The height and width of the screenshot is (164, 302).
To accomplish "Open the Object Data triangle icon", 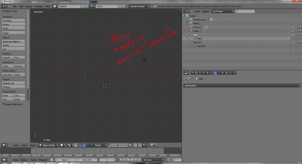I will (x=219, y=73).
